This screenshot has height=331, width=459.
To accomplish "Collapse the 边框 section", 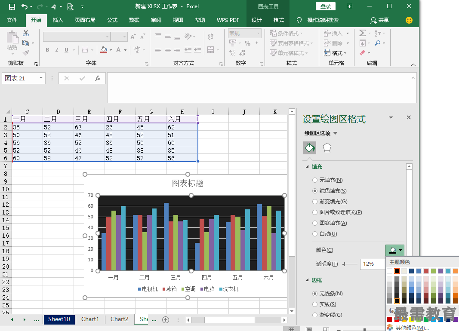I will coord(307,280).
